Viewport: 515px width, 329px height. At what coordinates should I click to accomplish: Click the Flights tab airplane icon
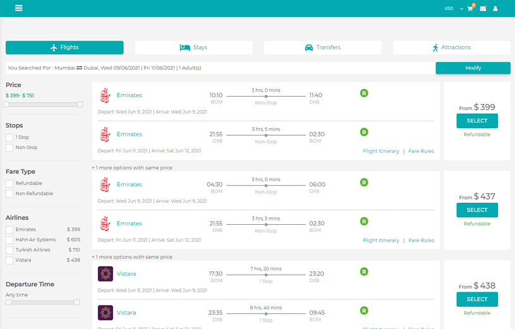[54, 47]
